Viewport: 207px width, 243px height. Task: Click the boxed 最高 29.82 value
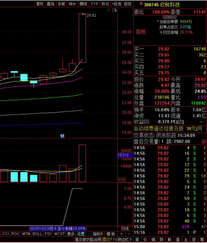pos(200,85)
